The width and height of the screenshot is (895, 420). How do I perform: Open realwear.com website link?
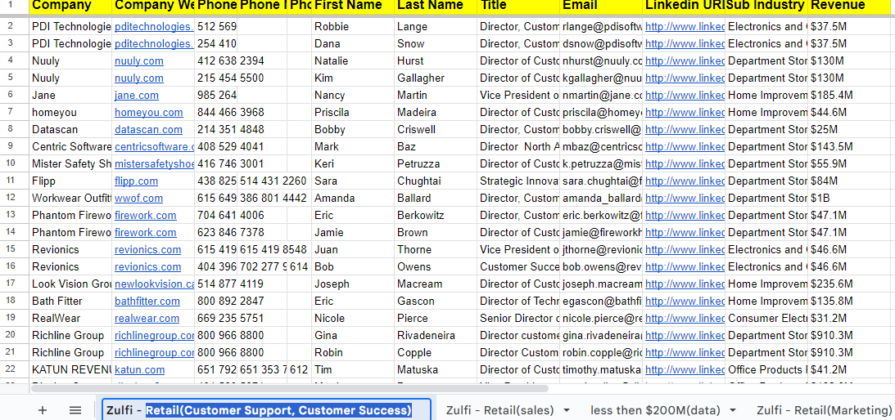point(147,318)
